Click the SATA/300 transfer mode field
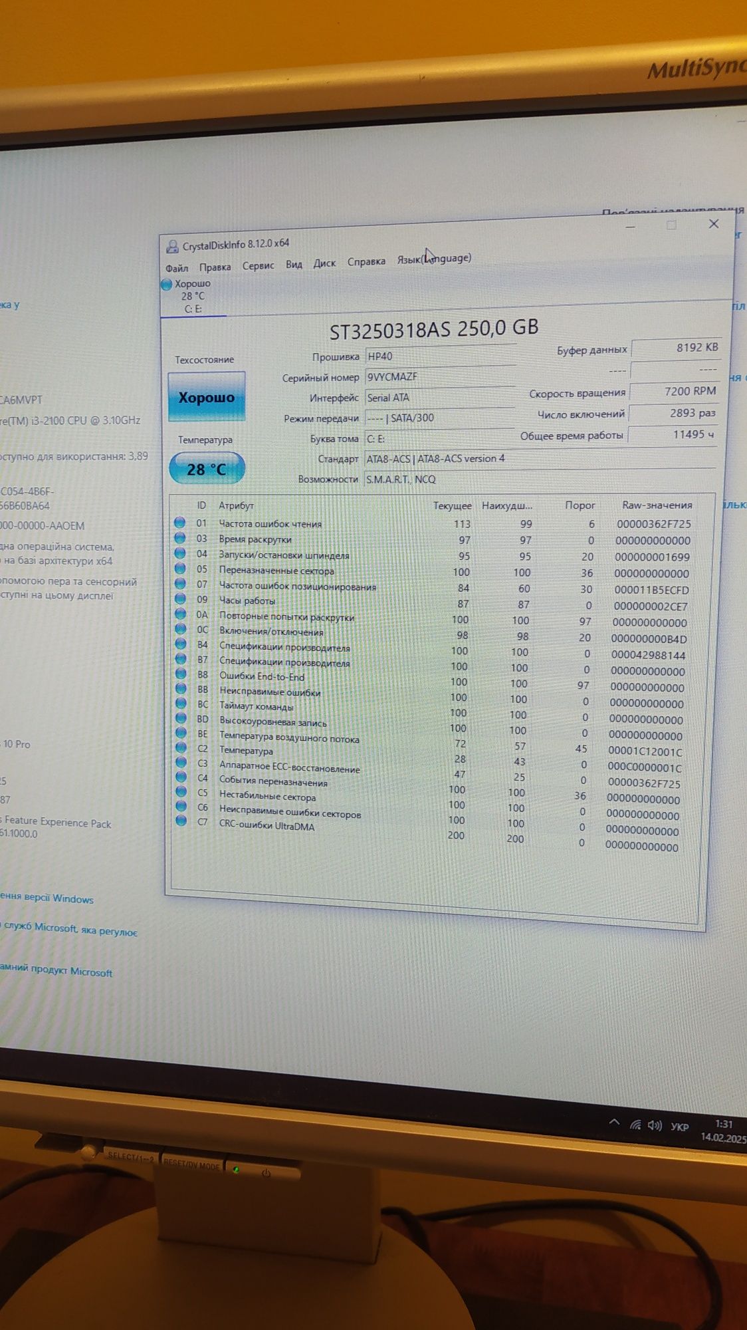Screen dimensions: 747x1330 440,418
